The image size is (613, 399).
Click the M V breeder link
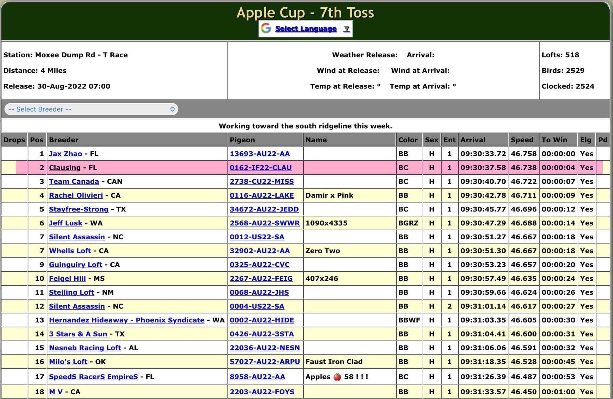pos(56,392)
